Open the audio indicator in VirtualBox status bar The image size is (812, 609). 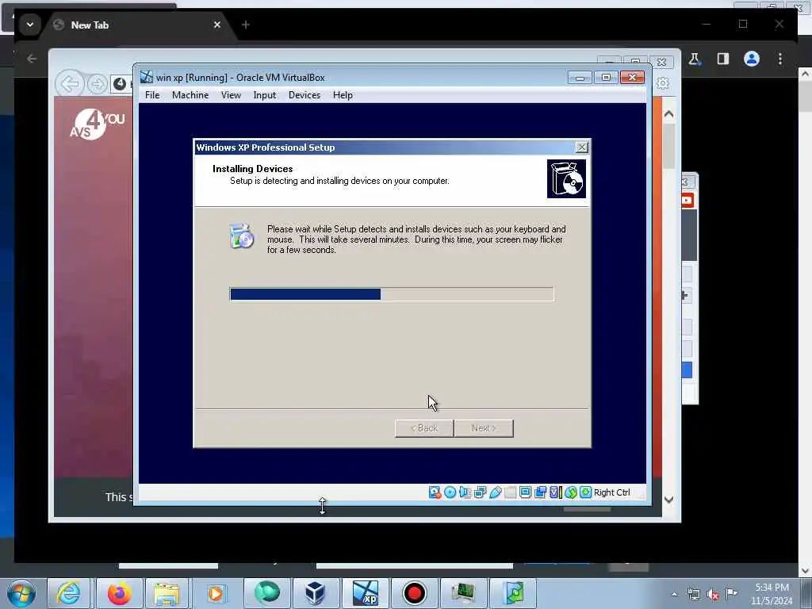coord(465,492)
